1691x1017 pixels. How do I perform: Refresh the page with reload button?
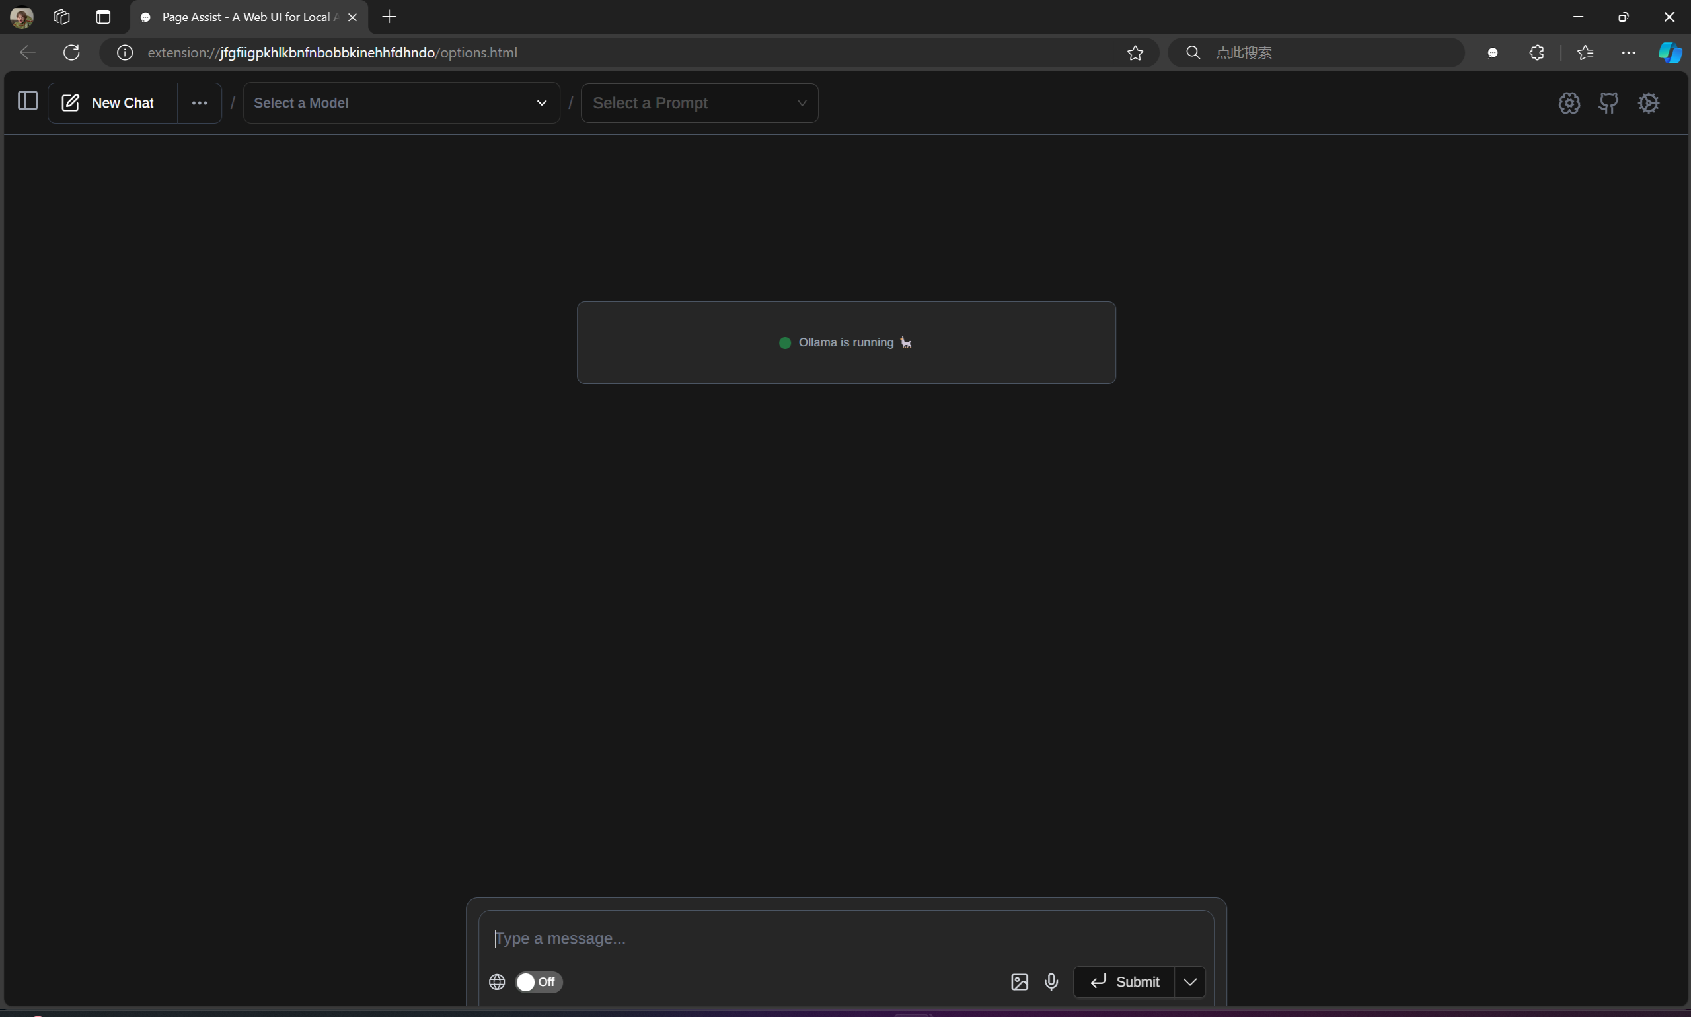coord(72,53)
